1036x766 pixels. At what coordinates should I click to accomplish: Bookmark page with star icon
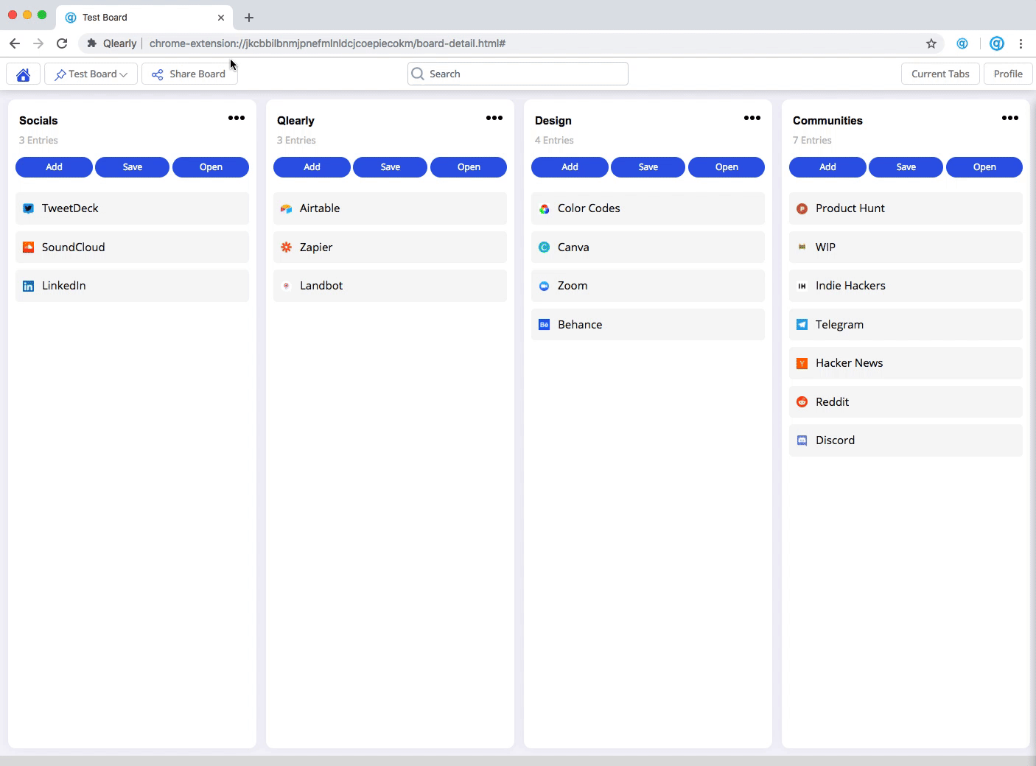(x=931, y=43)
